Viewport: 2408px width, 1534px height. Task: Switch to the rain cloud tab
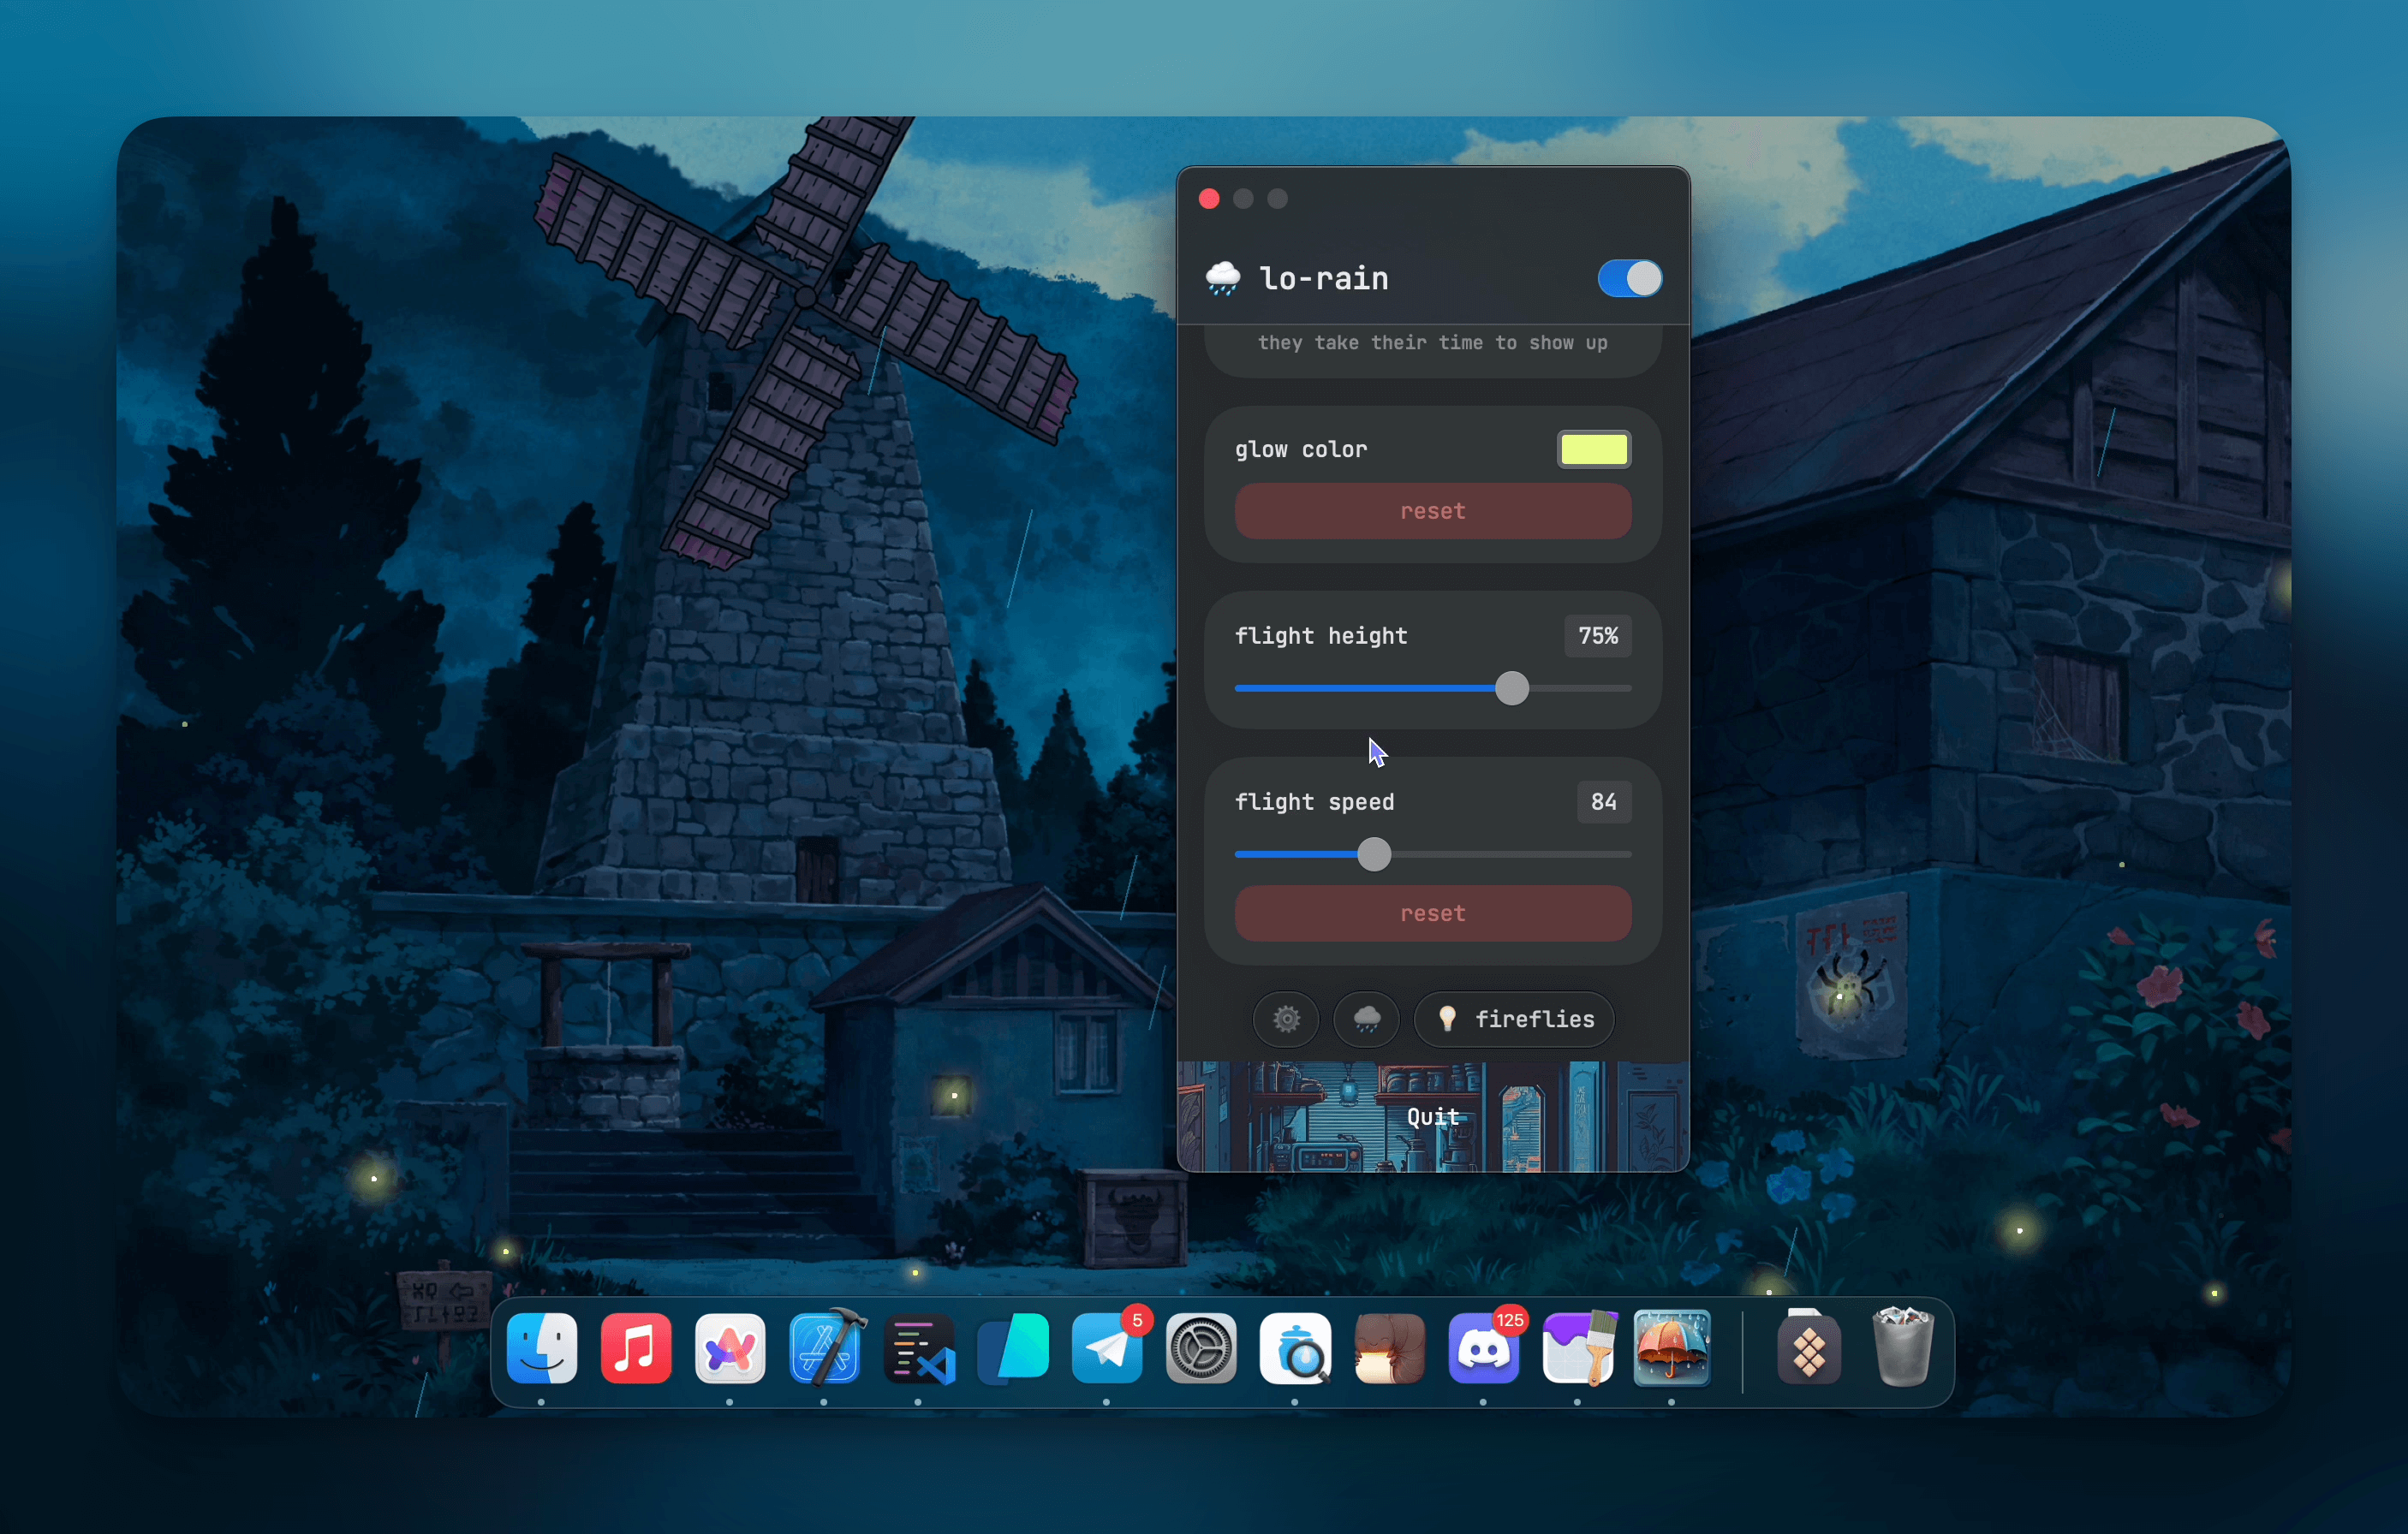[x=1366, y=1019]
